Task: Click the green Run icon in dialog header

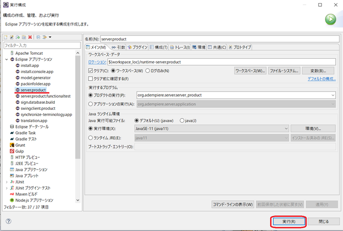Action: click(x=330, y=19)
